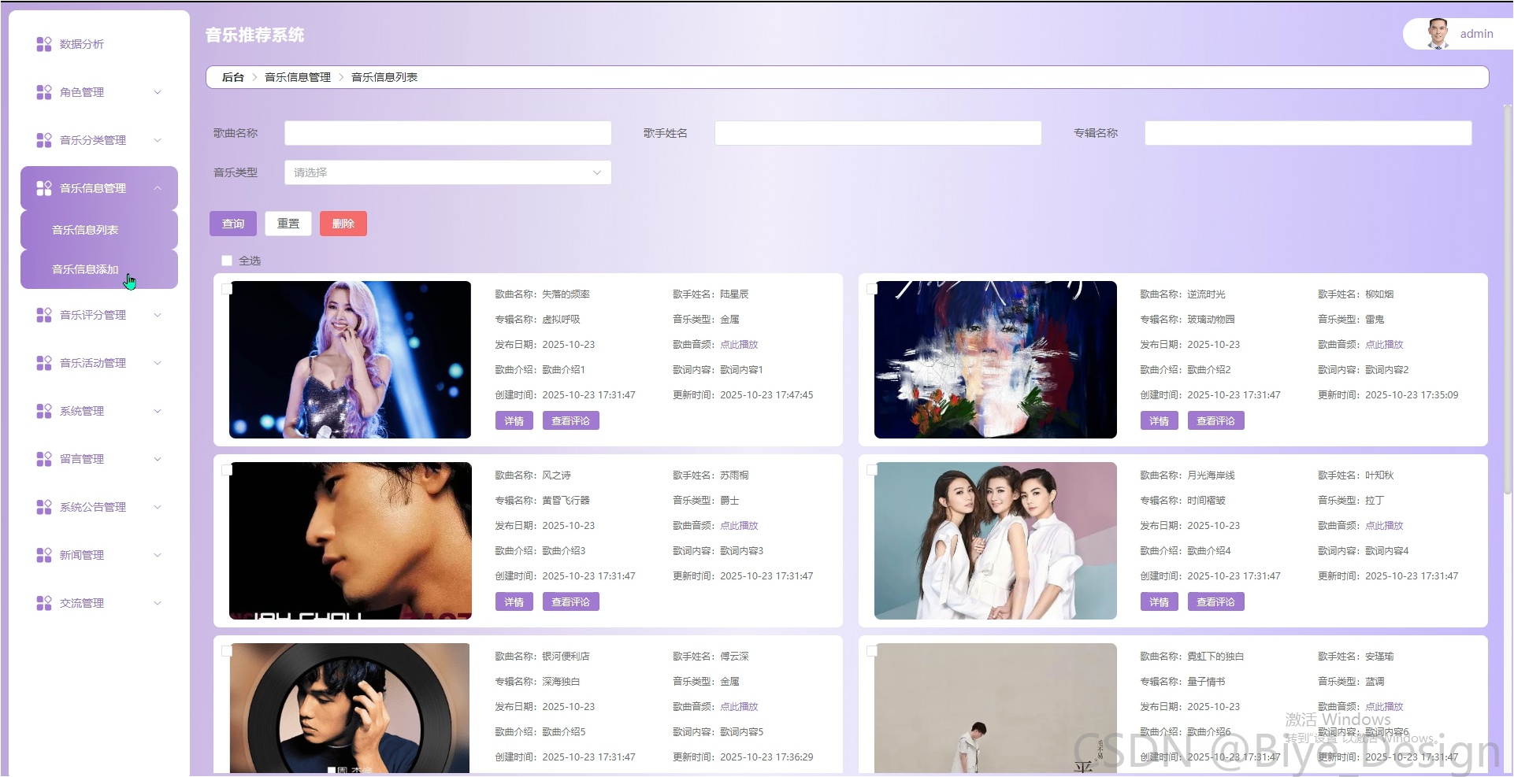This screenshot has width=1514, height=777.
Task: Collapse the 音乐信息管理 chevron
Action: [x=158, y=188]
